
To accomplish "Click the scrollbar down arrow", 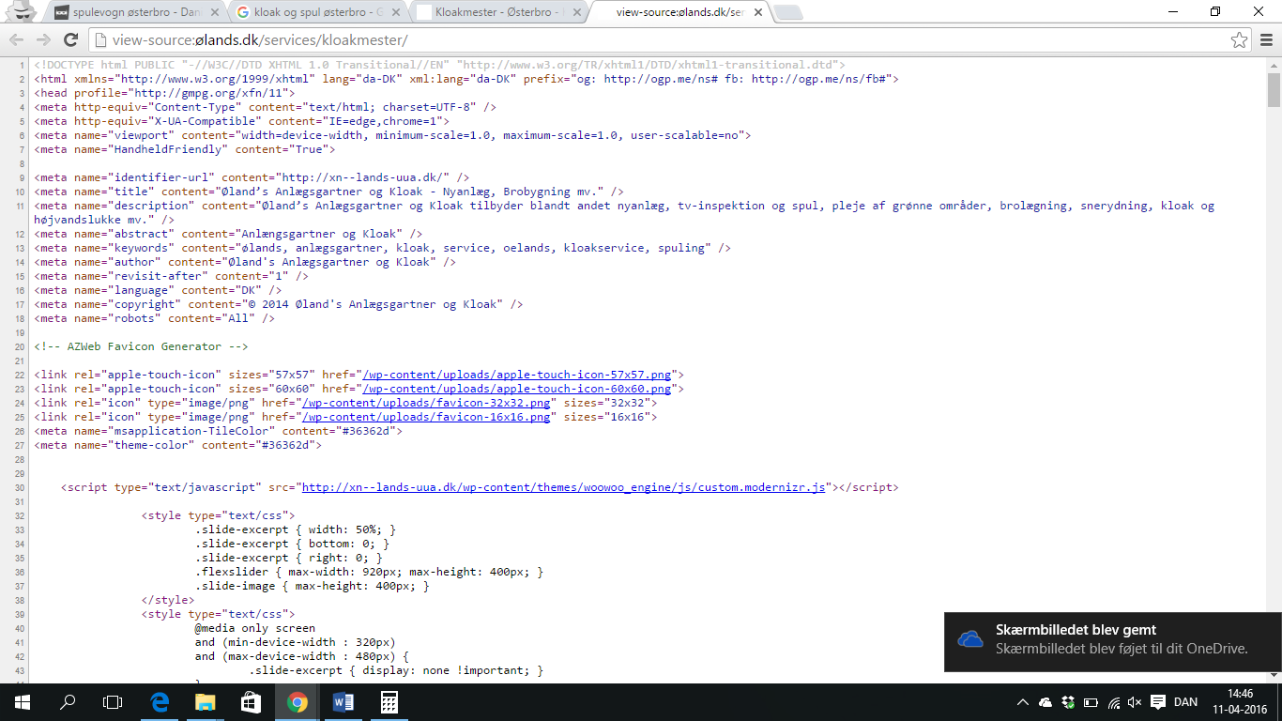I will pyautogui.click(x=1274, y=676).
